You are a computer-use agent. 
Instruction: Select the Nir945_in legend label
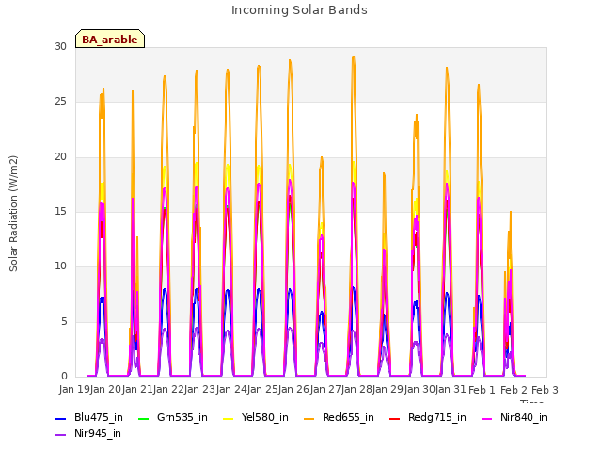pyautogui.click(x=98, y=434)
